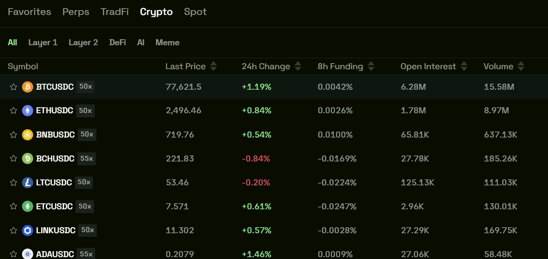Star the ETHUSDC pair
Image resolution: width=548 pixels, height=259 pixels.
click(13, 111)
